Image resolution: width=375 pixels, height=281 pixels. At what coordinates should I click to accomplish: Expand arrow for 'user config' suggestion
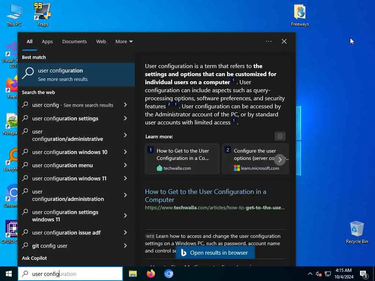tap(125, 105)
